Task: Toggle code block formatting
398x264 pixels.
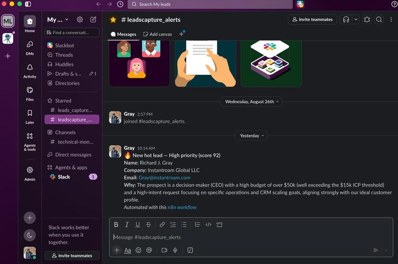Action: 219,224
